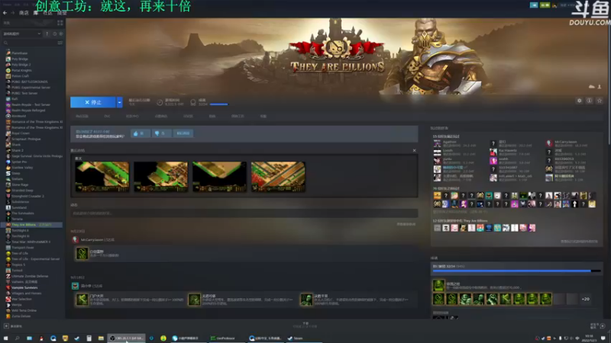Click the maybe-later review button
Viewport: 611px width, 343px height.
click(183, 133)
